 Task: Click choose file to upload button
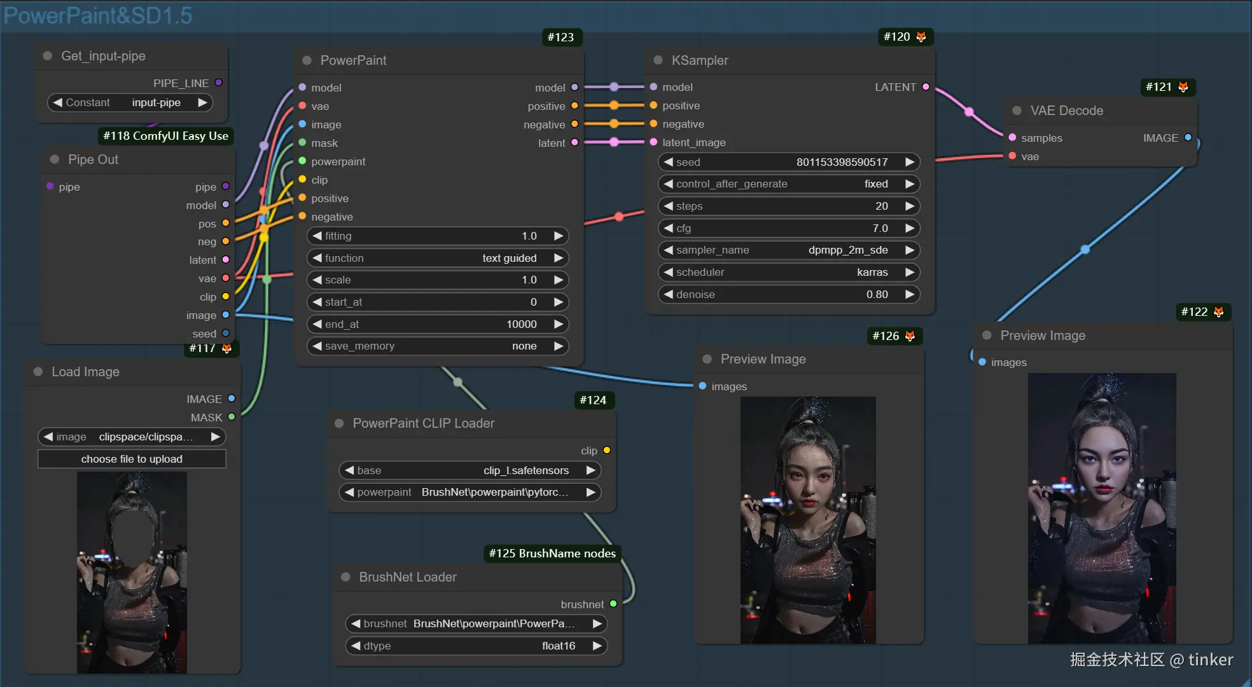pyautogui.click(x=132, y=459)
